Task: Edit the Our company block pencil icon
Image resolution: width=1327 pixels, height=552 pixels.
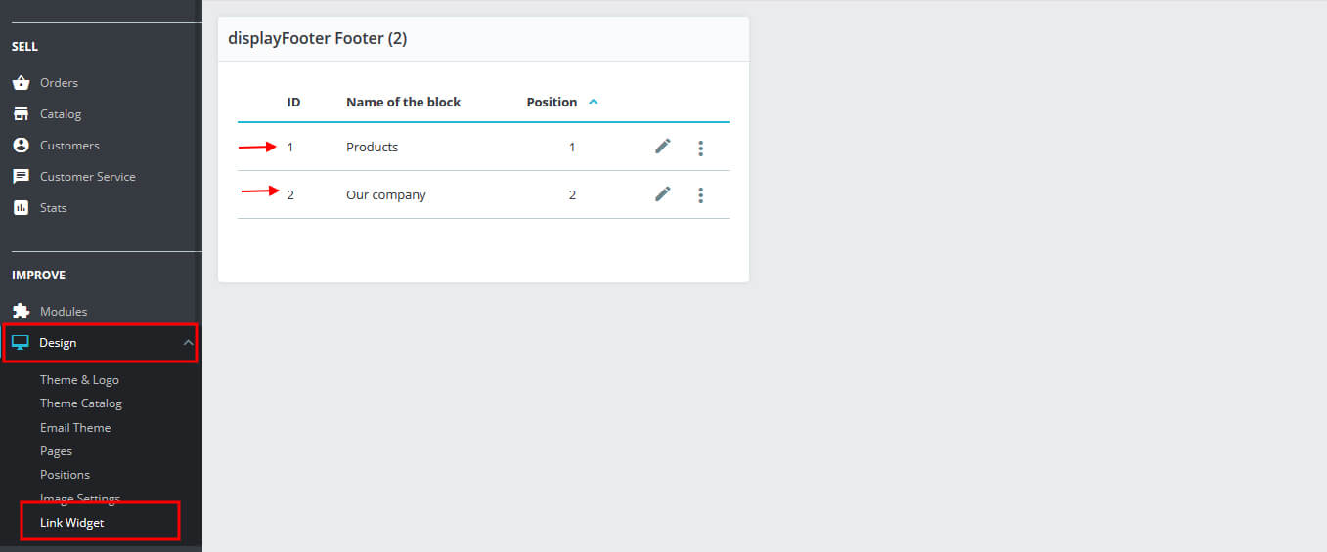Action: tap(663, 194)
